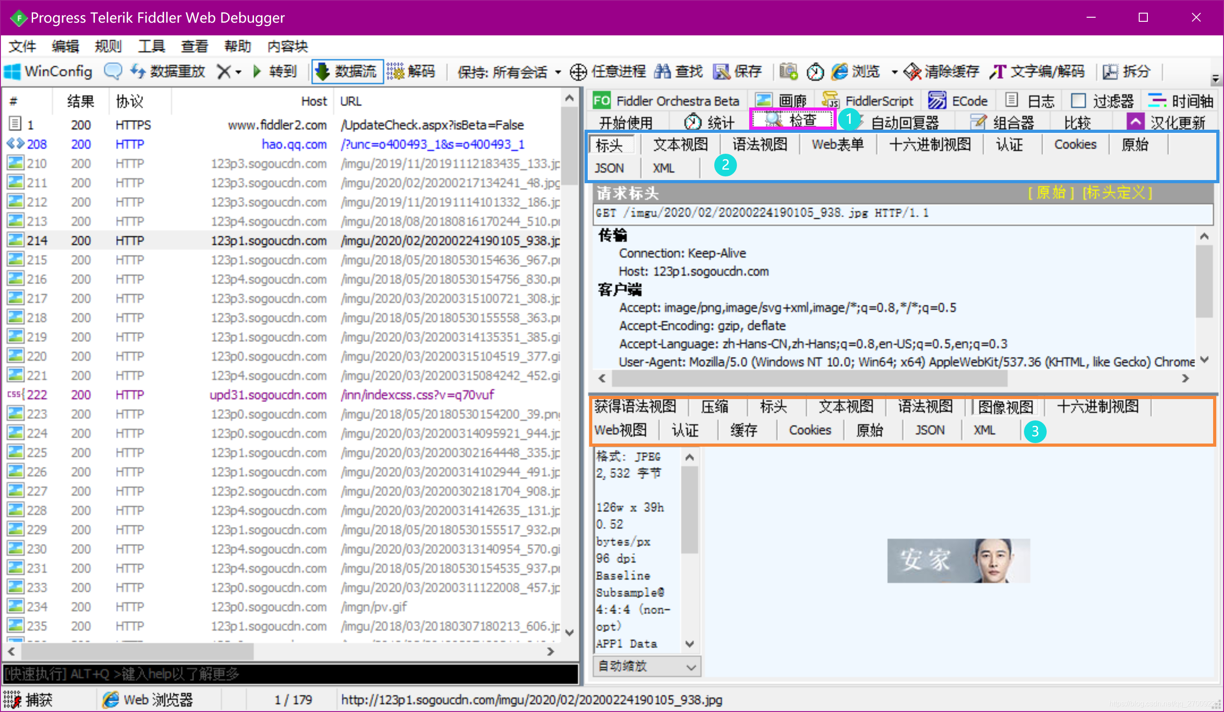
Task: Toggle the 数据流 streaming mode button
Action: 347,72
